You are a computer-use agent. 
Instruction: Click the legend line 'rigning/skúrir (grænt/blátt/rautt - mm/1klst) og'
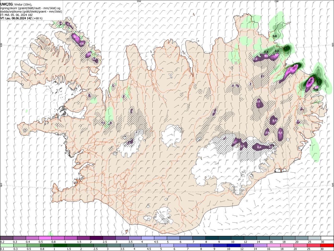point(31,8)
